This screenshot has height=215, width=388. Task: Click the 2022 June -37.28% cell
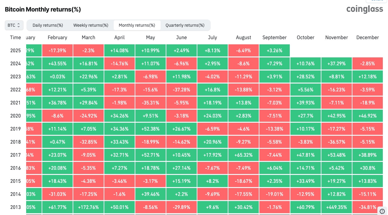coord(181,90)
